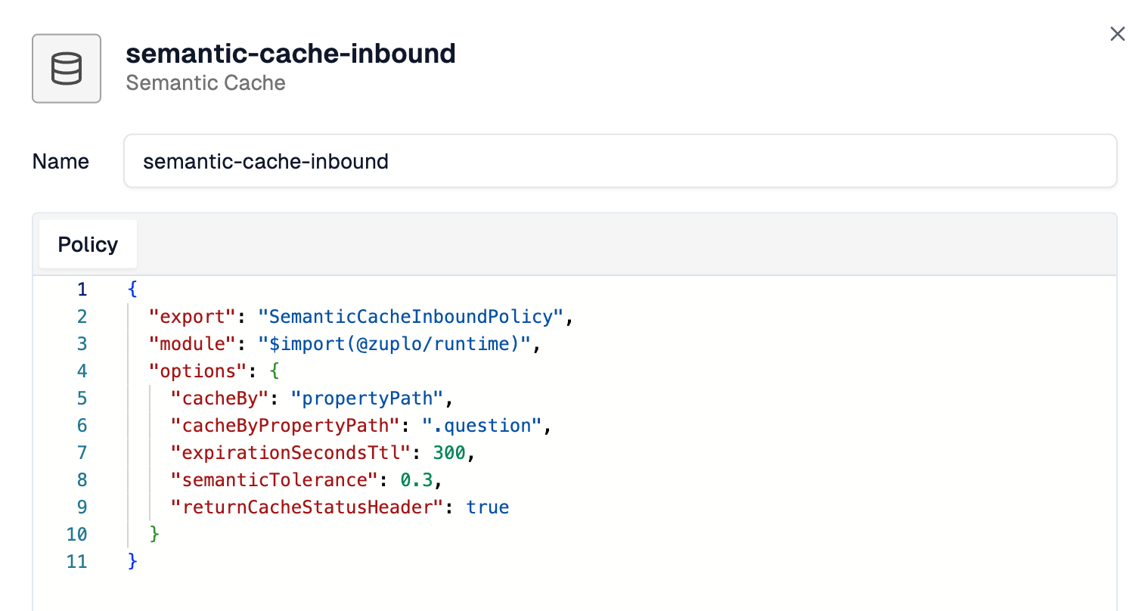
Task: Select the cacheBy property value propertyPath
Action: pyautogui.click(x=368, y=398)
